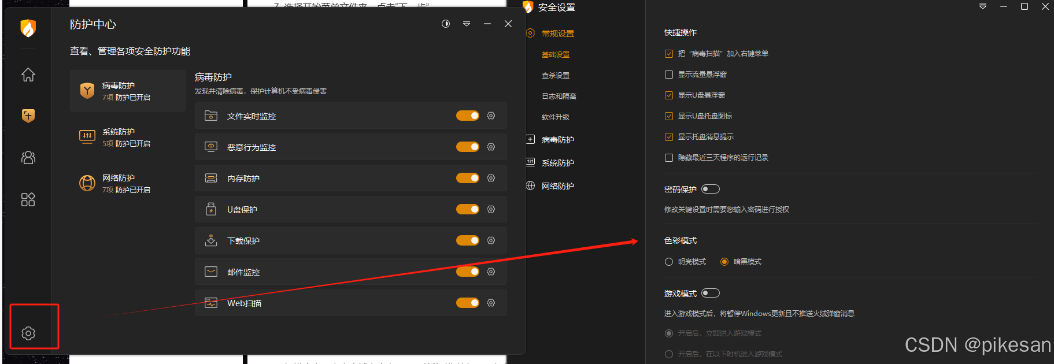Turn off 恶意行为监控 switch
Screen dimensions: 1054x364
click(468, 147)
